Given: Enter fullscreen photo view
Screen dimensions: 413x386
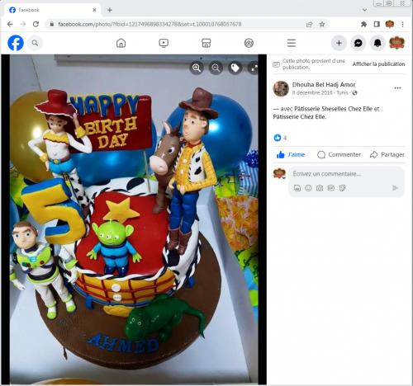Looking at the screenshot, I should (254, 68).
